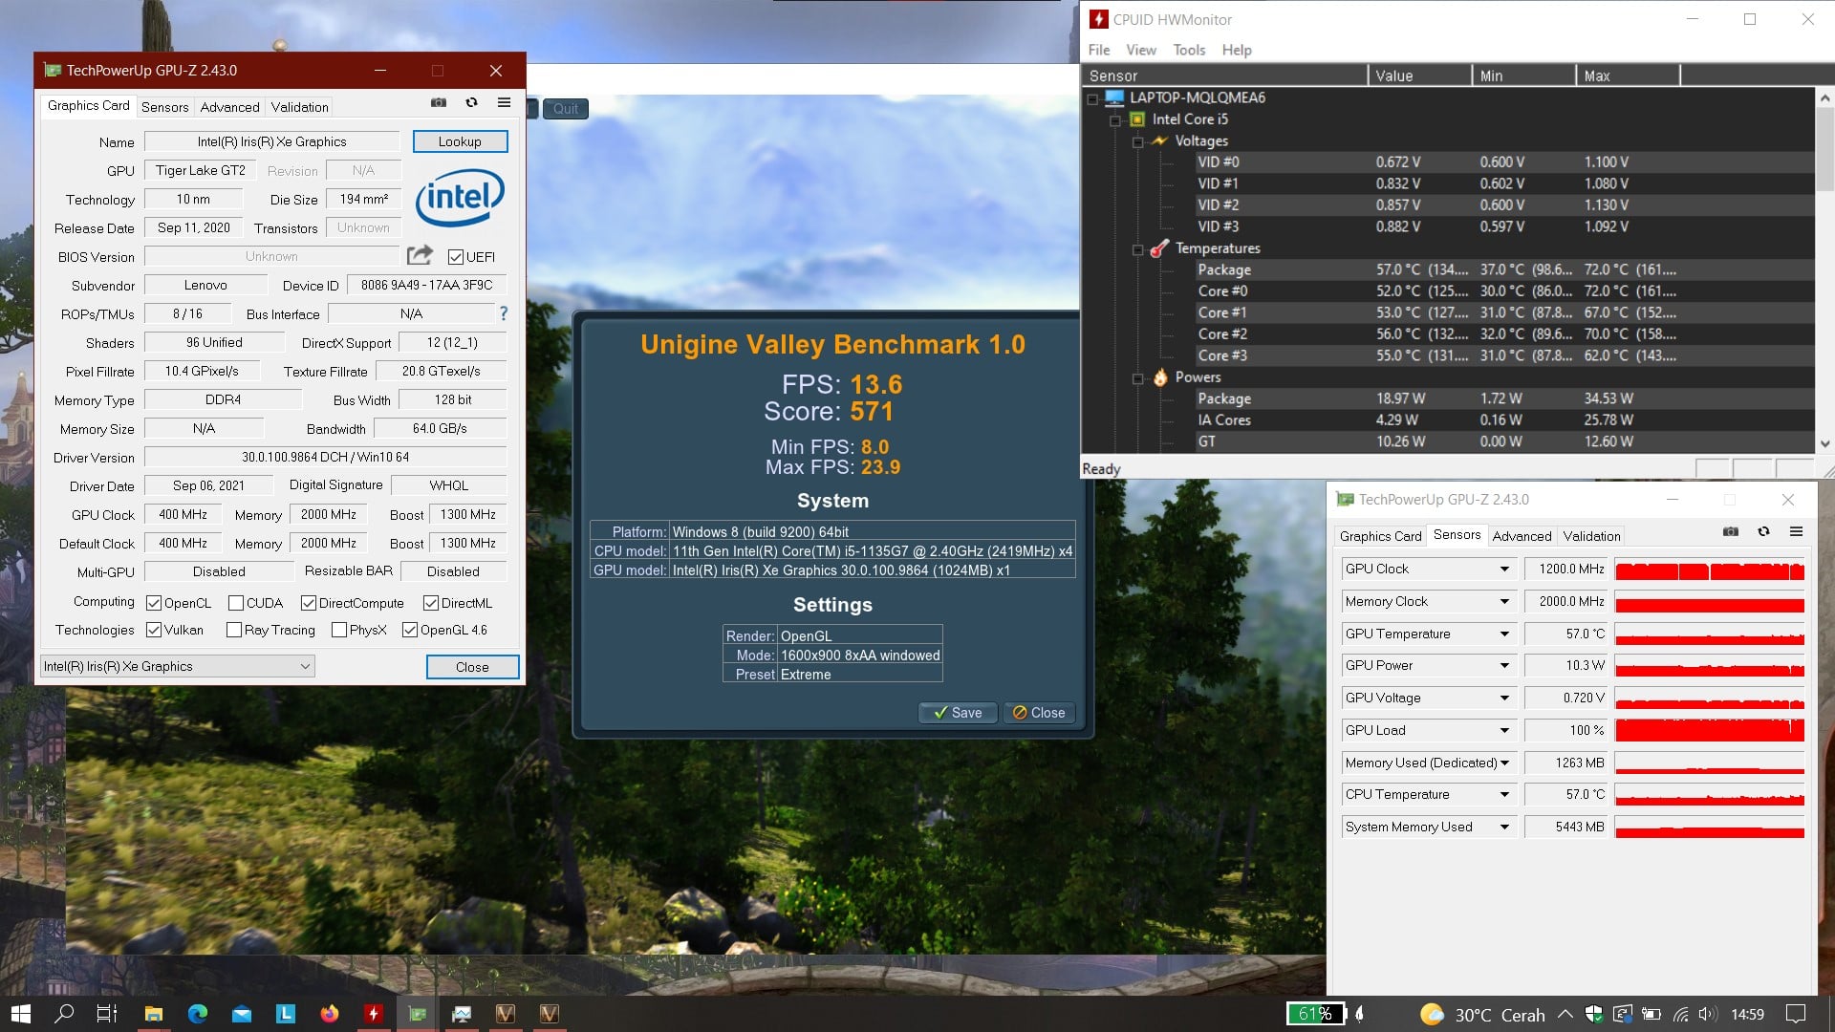The image size is (1835, 1032).
Task: Click the Bus Interface question mark icon
Action: click(504, 313)
